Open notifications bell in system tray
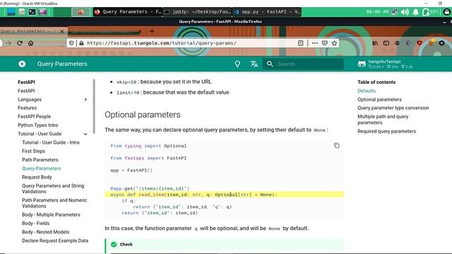 point(415,12)
